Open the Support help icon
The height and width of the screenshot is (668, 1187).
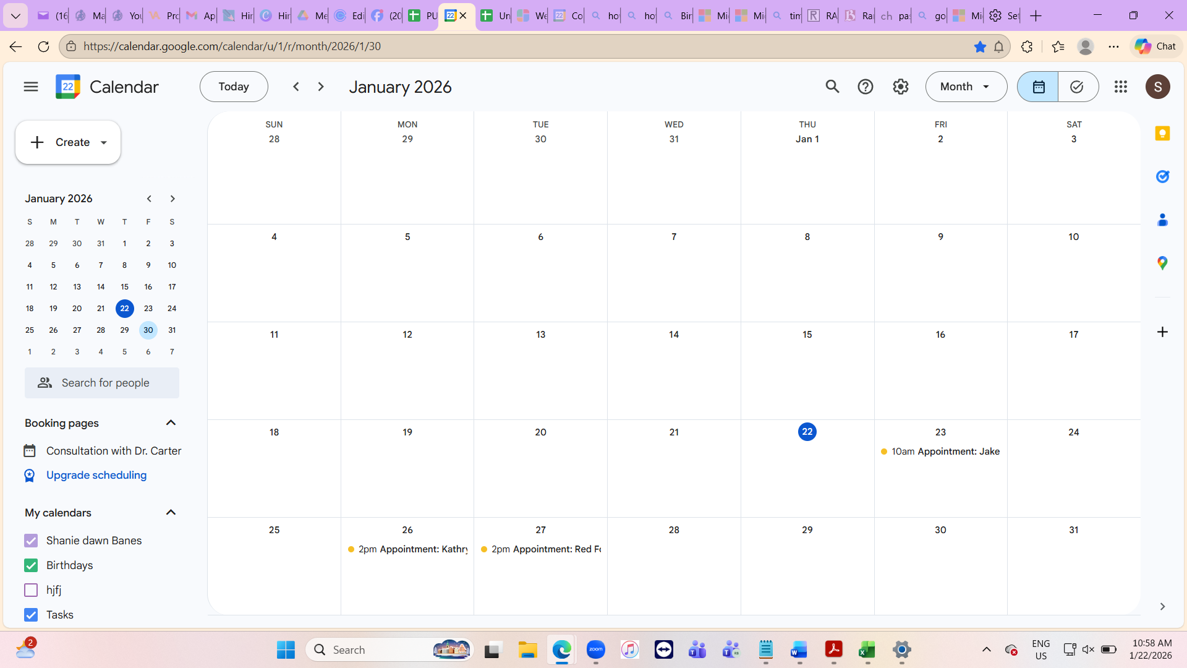pyautogui.click(x=866, y=87)
